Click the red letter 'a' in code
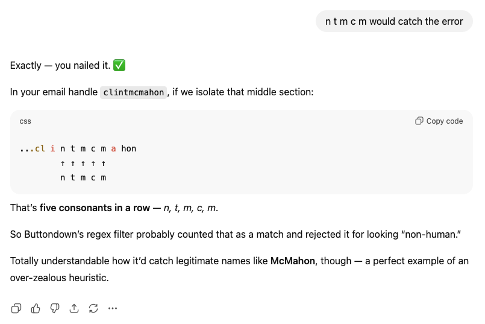The width and height of the screenshot is (485, 324). (x=113, y=148)
